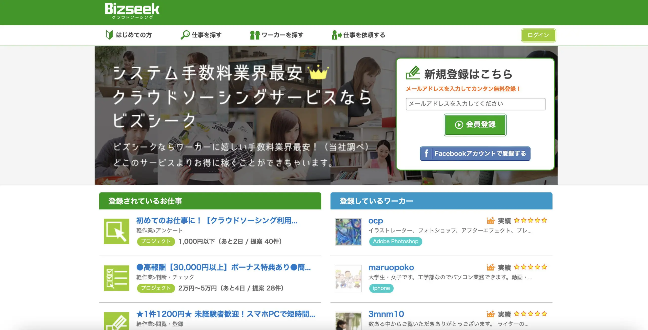Open worker profile link maruopoko

391,267
